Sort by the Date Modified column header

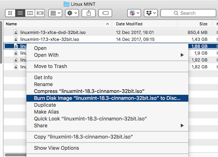point(145,24)
